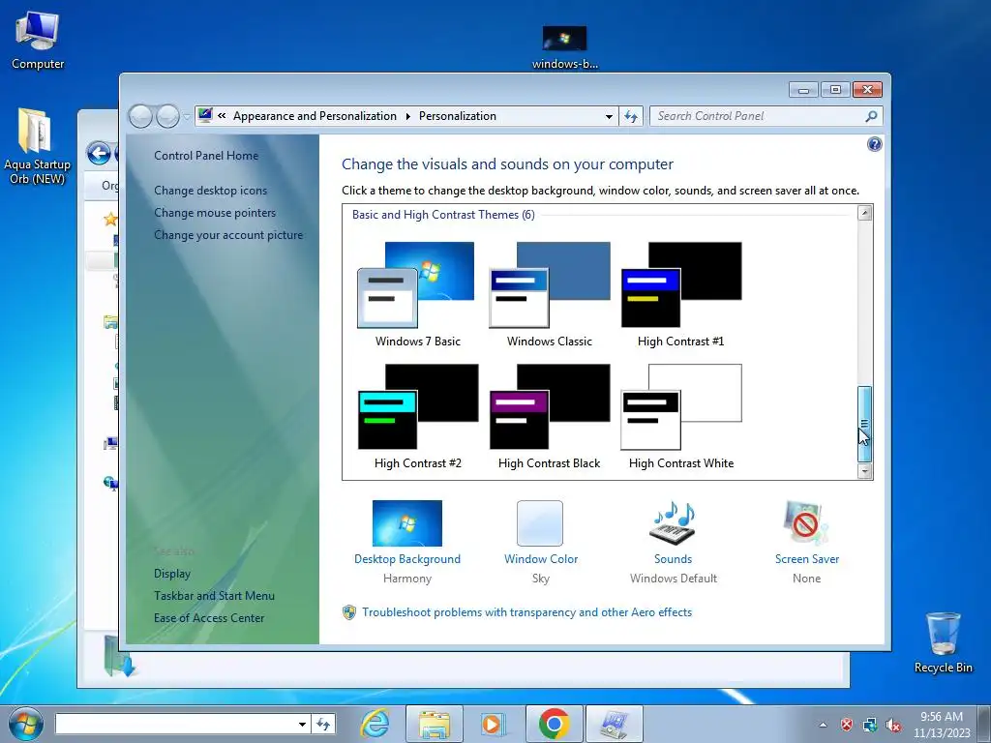Open Ease of Access Center
The height and width of the screenshot is (743, 991).
pyautogui.click(x=209, y=618)
